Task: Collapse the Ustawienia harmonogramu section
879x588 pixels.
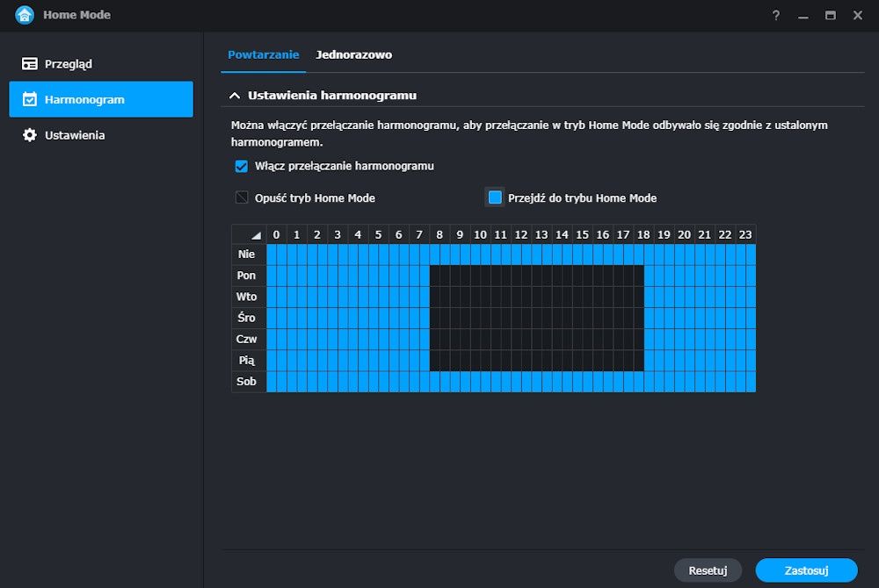Action: tap(235, 96)
